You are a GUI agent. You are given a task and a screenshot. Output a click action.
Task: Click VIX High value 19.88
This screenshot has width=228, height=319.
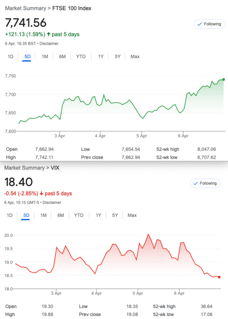point(47,315)
